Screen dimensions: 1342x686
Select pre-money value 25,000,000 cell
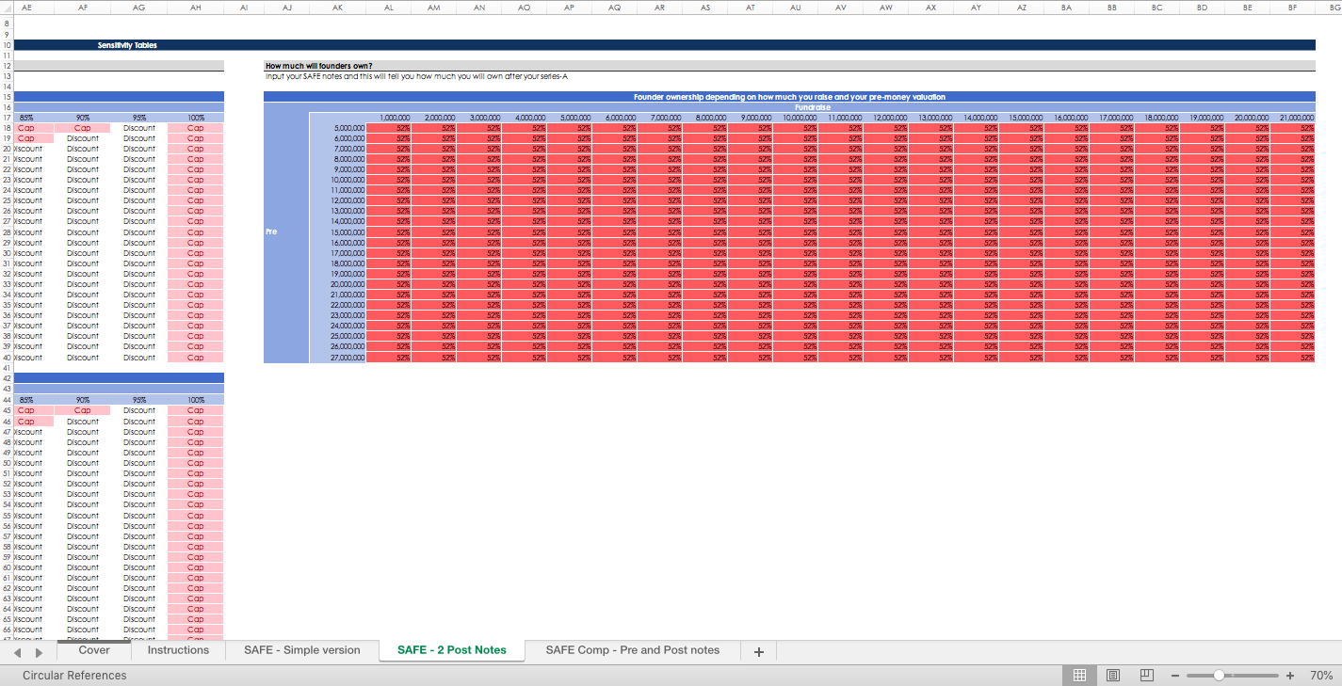[337, 336]
